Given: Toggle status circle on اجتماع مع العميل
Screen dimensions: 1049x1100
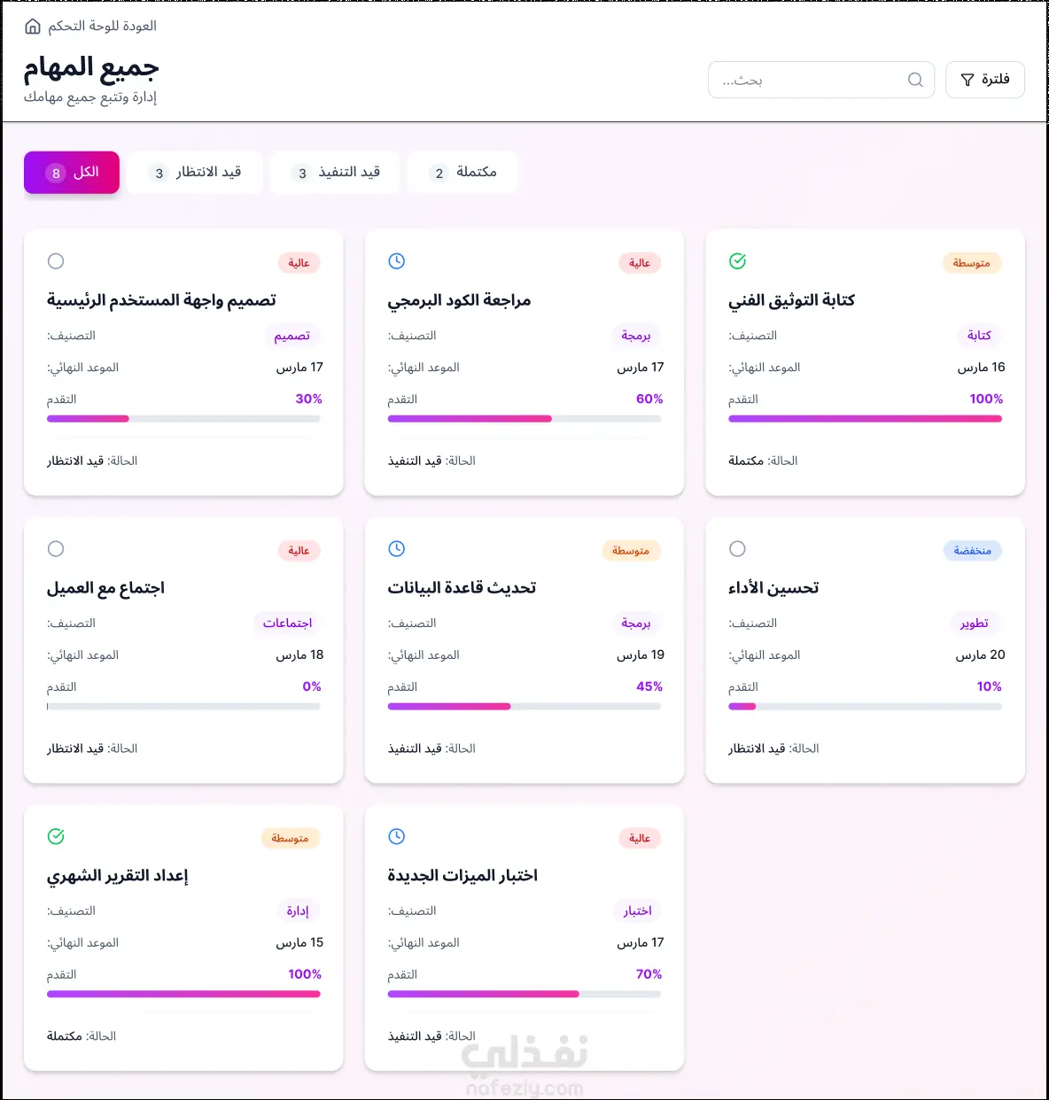Looking at the screenshot, I should [56, 548].
